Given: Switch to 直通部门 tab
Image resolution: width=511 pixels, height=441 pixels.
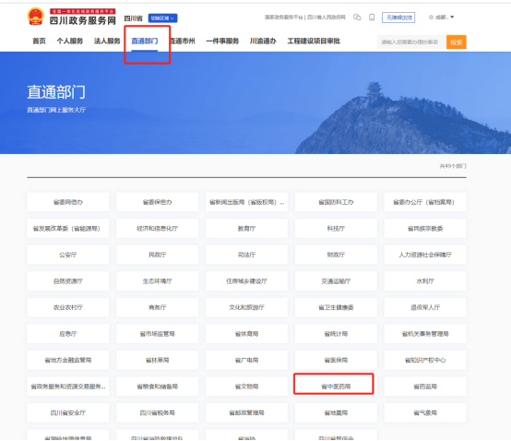Looking at the screenshot, I should click(145, 42).
